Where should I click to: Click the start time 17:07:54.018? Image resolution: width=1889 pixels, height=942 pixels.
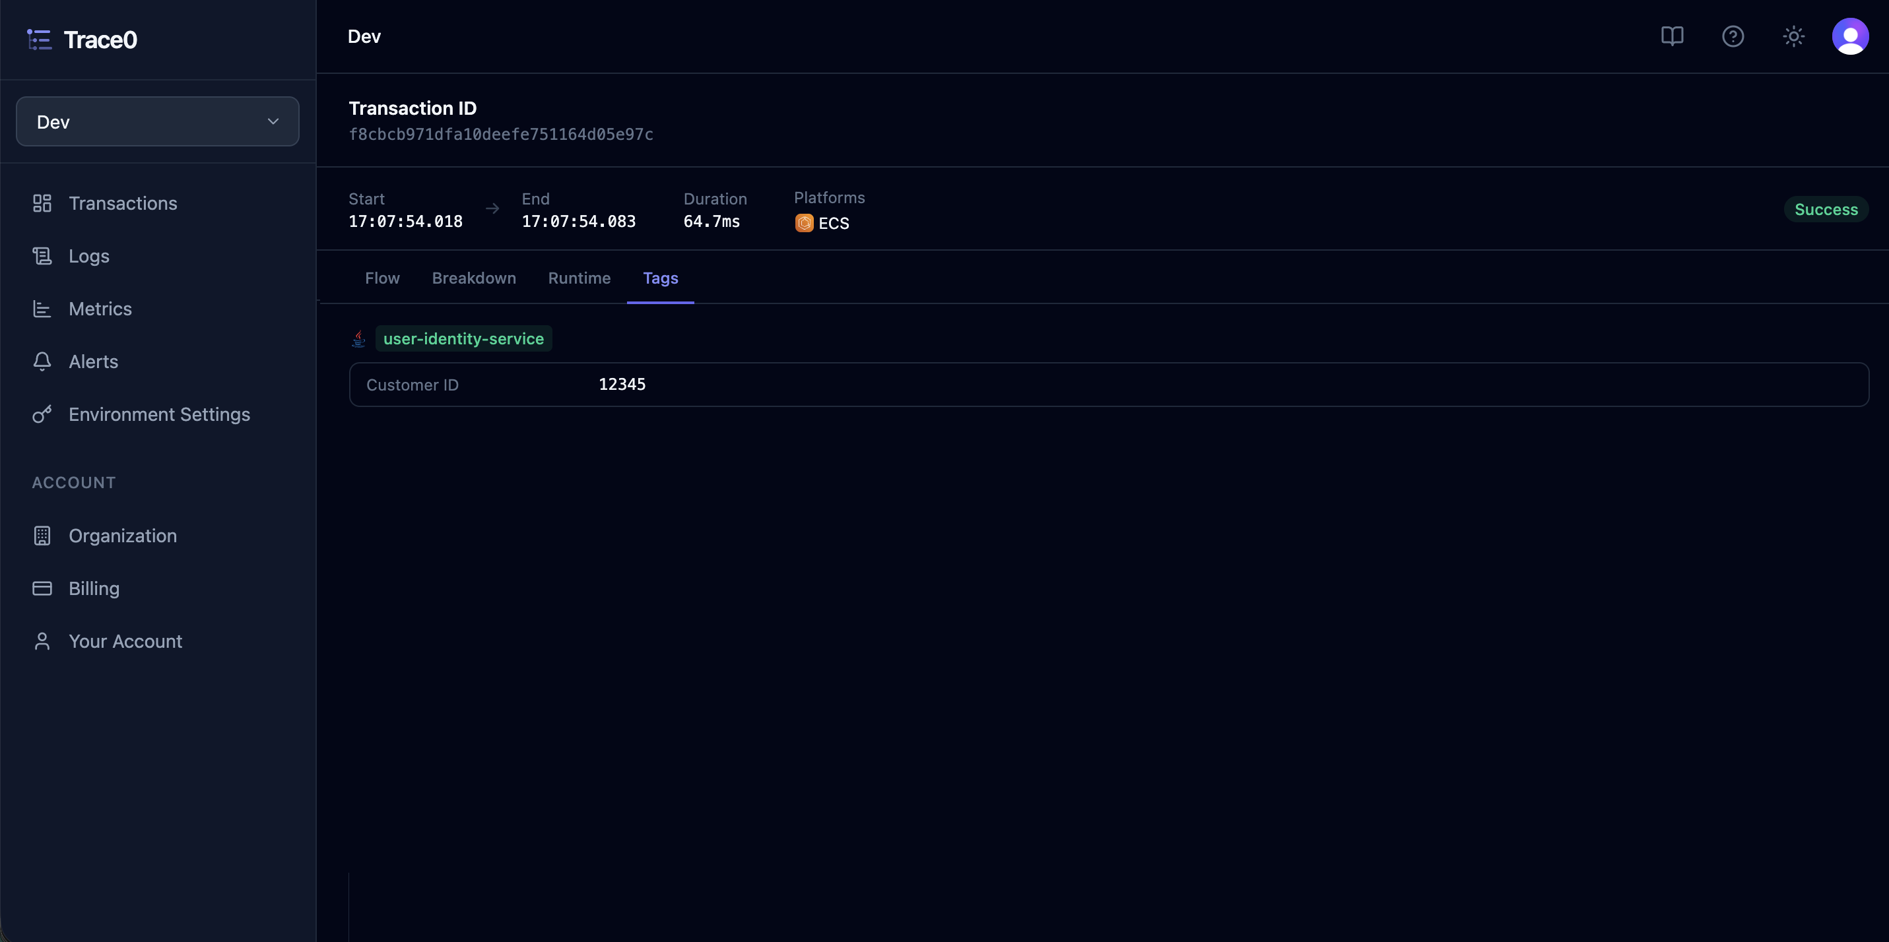[405, 222]
